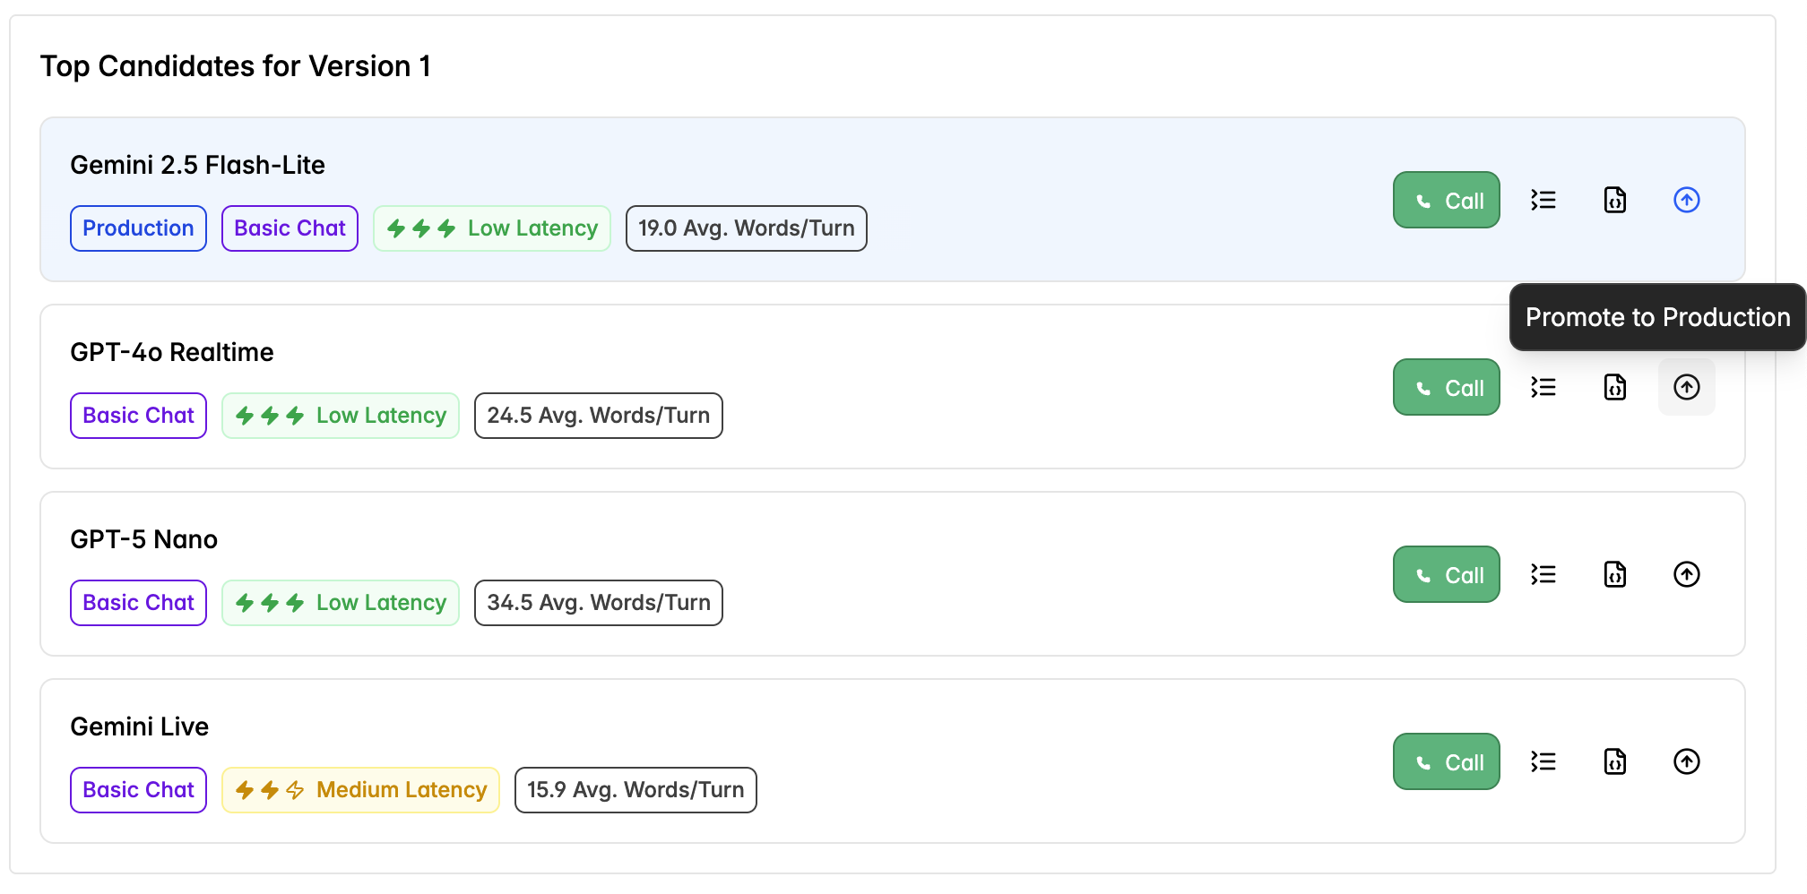
Task: Select the GPT-5 Nano candidate title
Action: [144, 539]
